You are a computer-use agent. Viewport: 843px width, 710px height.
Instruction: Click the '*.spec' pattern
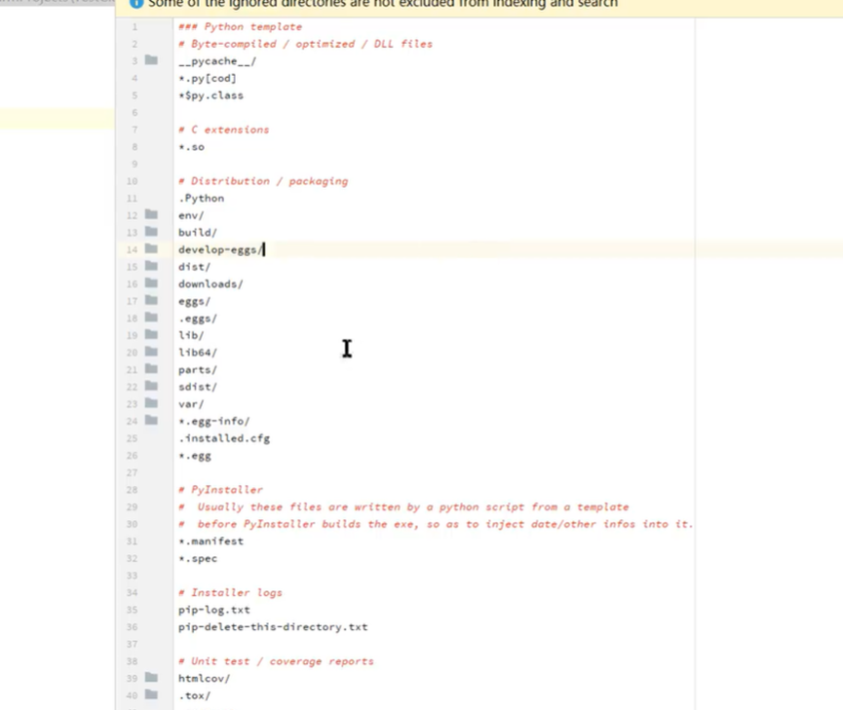[198, 558]
